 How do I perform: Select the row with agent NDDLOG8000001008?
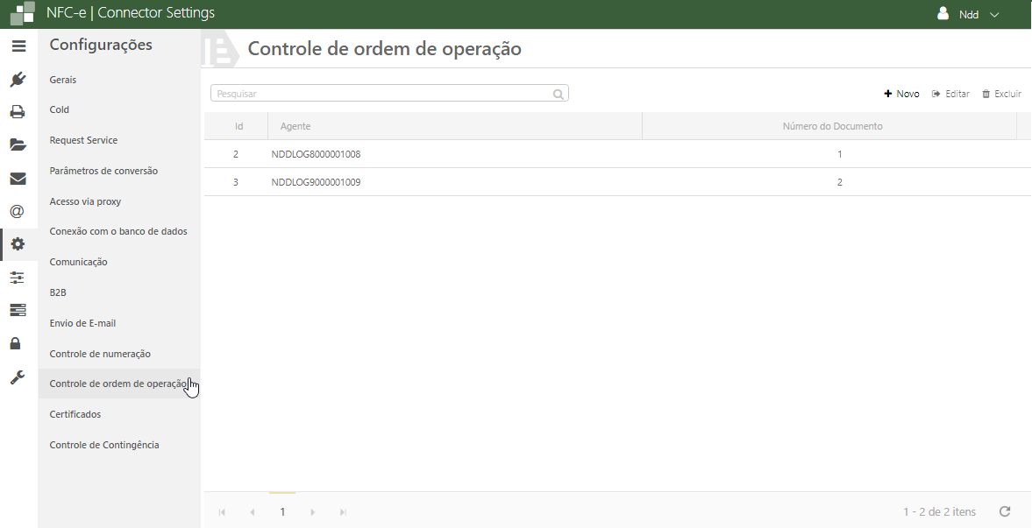317,154
